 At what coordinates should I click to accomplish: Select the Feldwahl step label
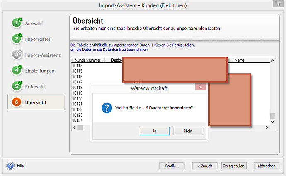[x=35, y=87]
